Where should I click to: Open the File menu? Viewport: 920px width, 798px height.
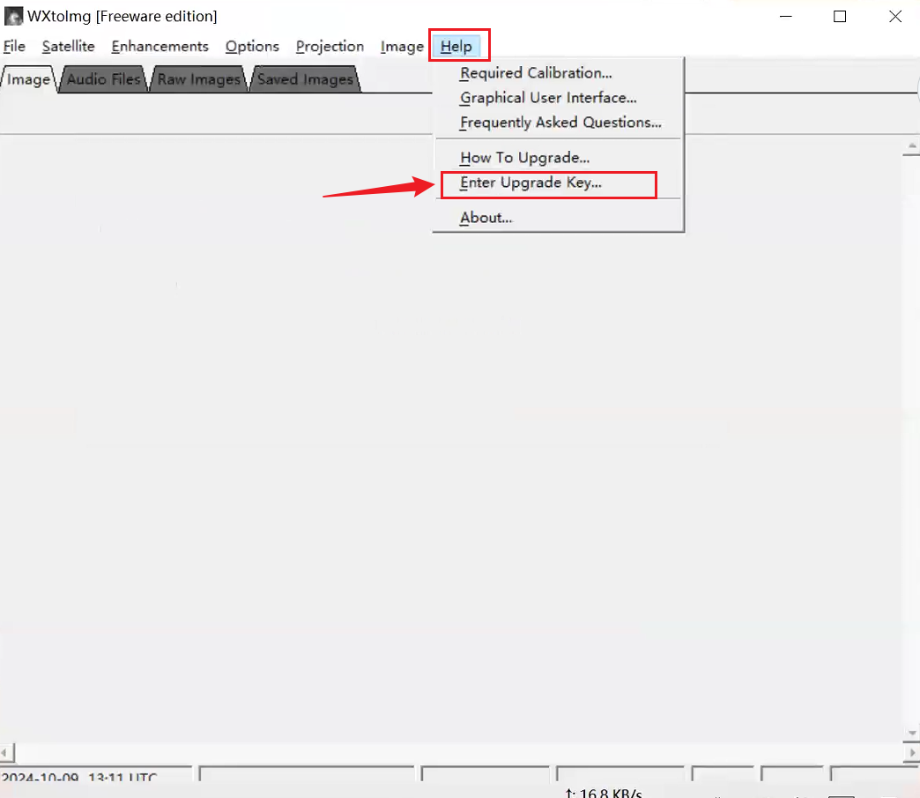point(14,47)
